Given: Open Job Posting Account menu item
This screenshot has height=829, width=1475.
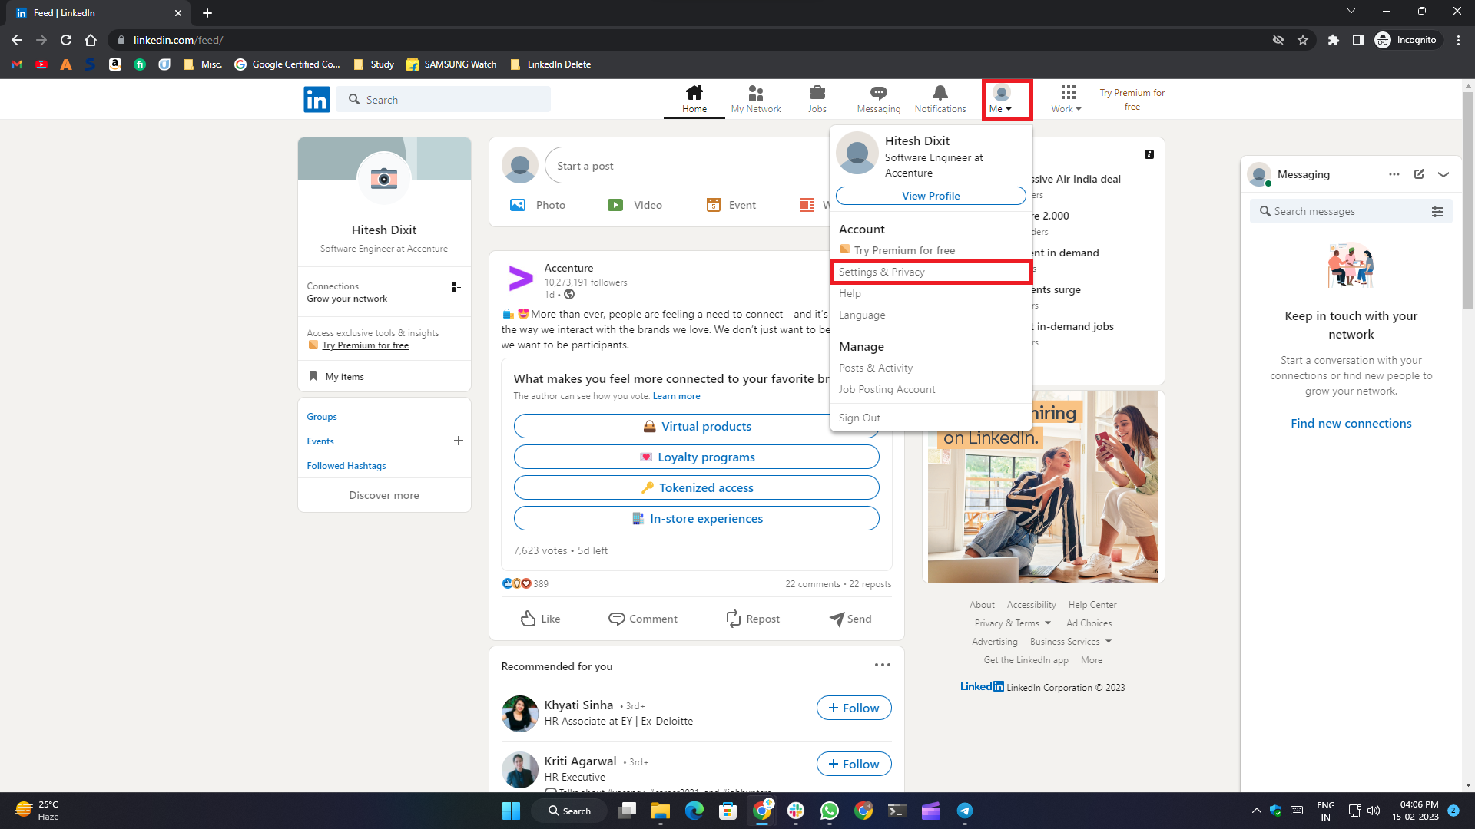Looking at the screenshot, I should (x=887, y=389).
